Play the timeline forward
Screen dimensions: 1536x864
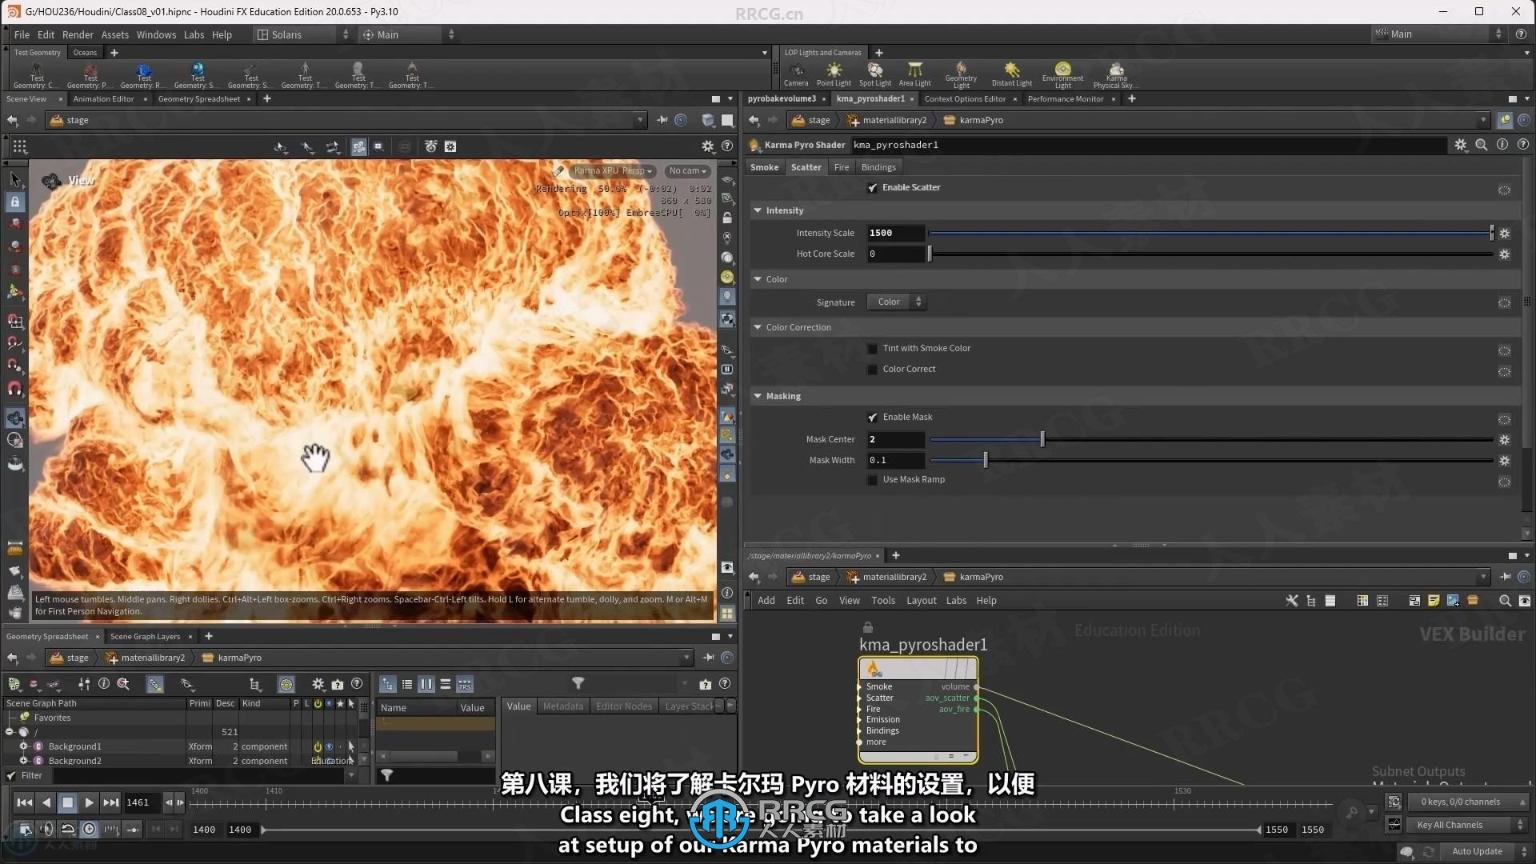(89, 802)
